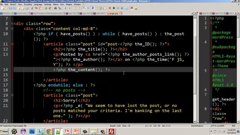Stop macro recording with the square icon

pyautogui.click(x=114, y=8)
